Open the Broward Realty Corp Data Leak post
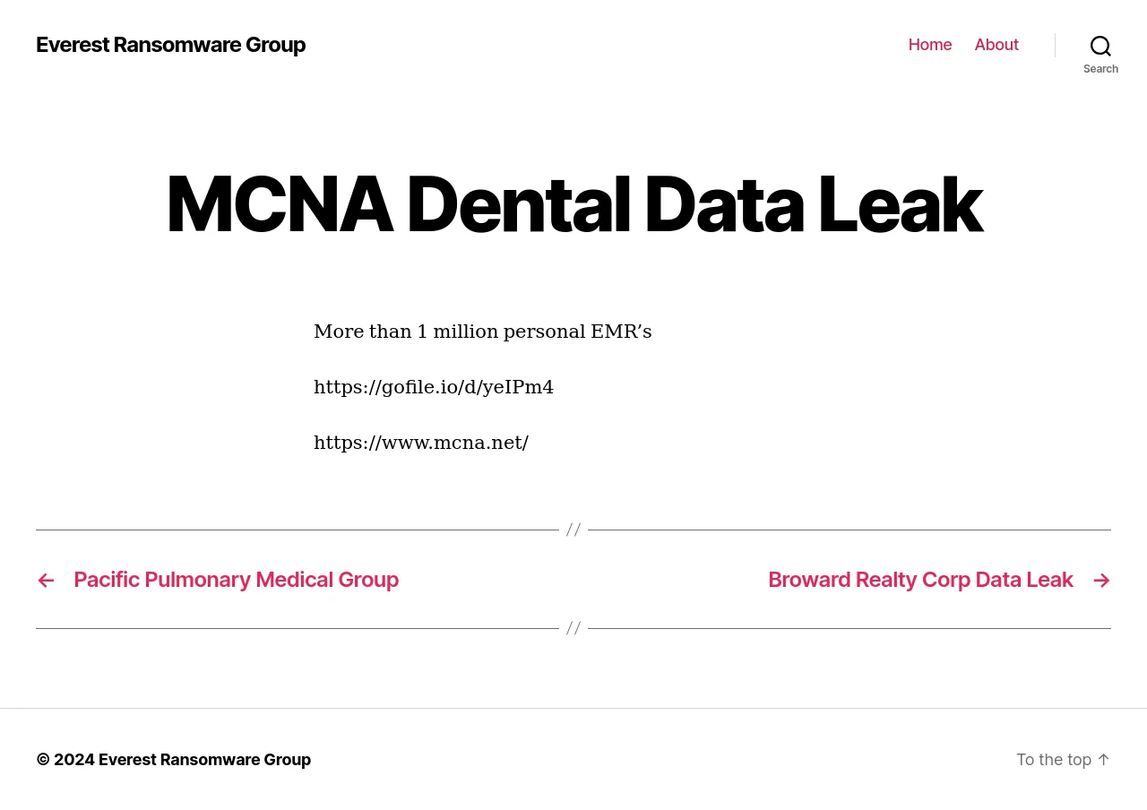 [x=920, y=580]
